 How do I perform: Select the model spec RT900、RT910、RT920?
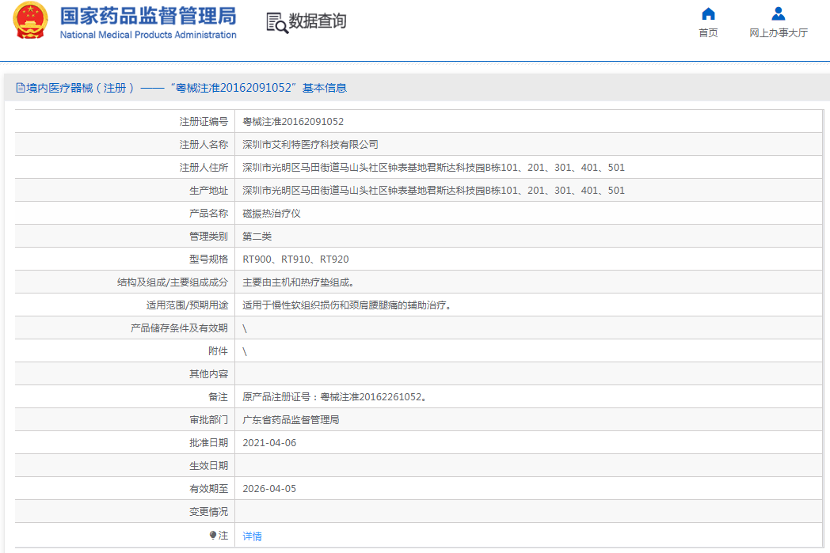click(x=295, y=259)
